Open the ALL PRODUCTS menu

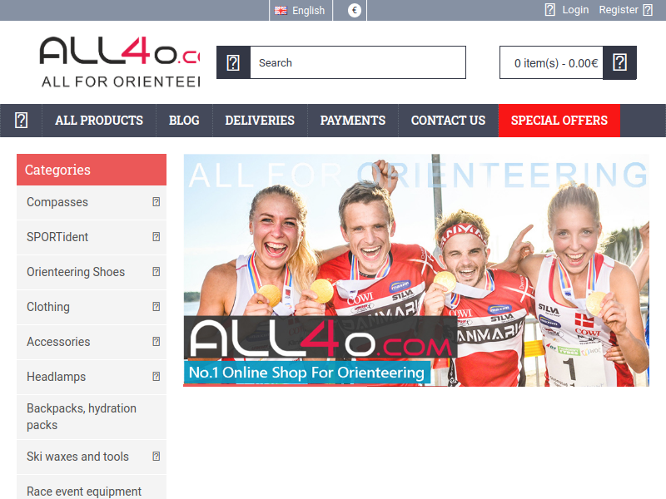coord(99,121)
